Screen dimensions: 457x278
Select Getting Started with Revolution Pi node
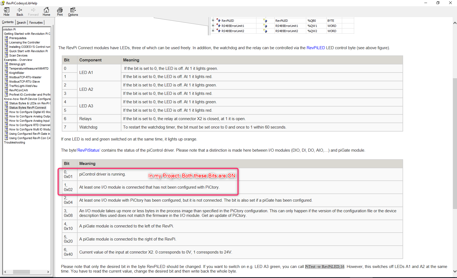27,34
